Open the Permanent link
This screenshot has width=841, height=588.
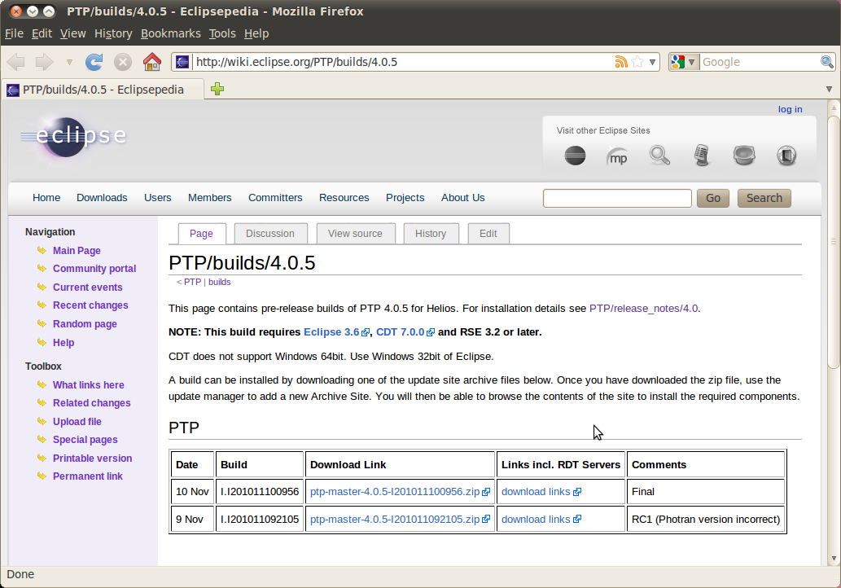[x=87, y=476]
